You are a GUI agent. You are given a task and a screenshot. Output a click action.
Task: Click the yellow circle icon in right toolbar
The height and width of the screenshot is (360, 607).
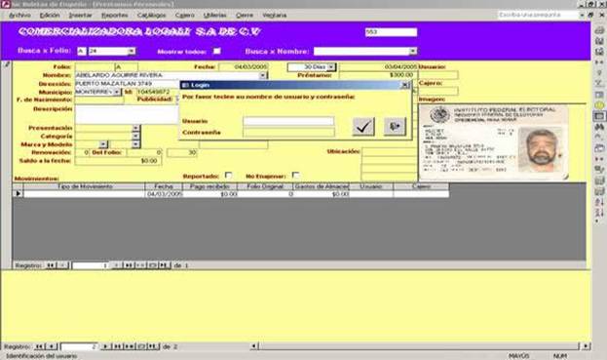pyautogui.click(x=599, y=105)
